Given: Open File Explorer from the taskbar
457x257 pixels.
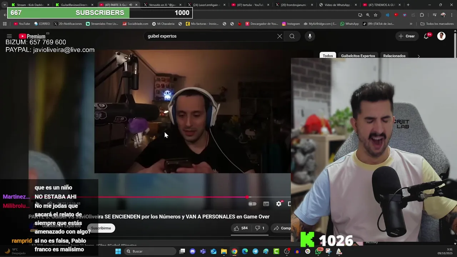Looking at the screenshot, I should [x=224, y=251].
